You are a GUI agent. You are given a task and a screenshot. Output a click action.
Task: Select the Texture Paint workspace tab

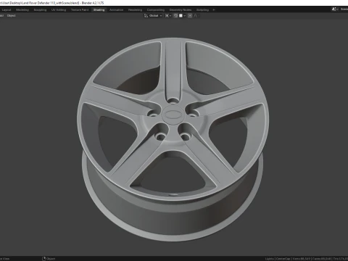coord(80,10)
